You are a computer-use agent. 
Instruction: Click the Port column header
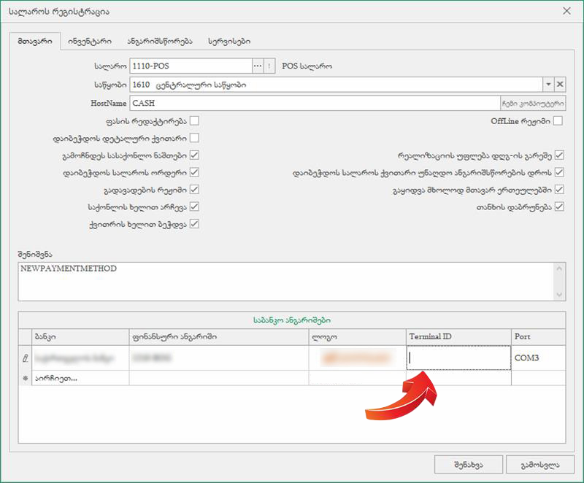pos(539,337)
